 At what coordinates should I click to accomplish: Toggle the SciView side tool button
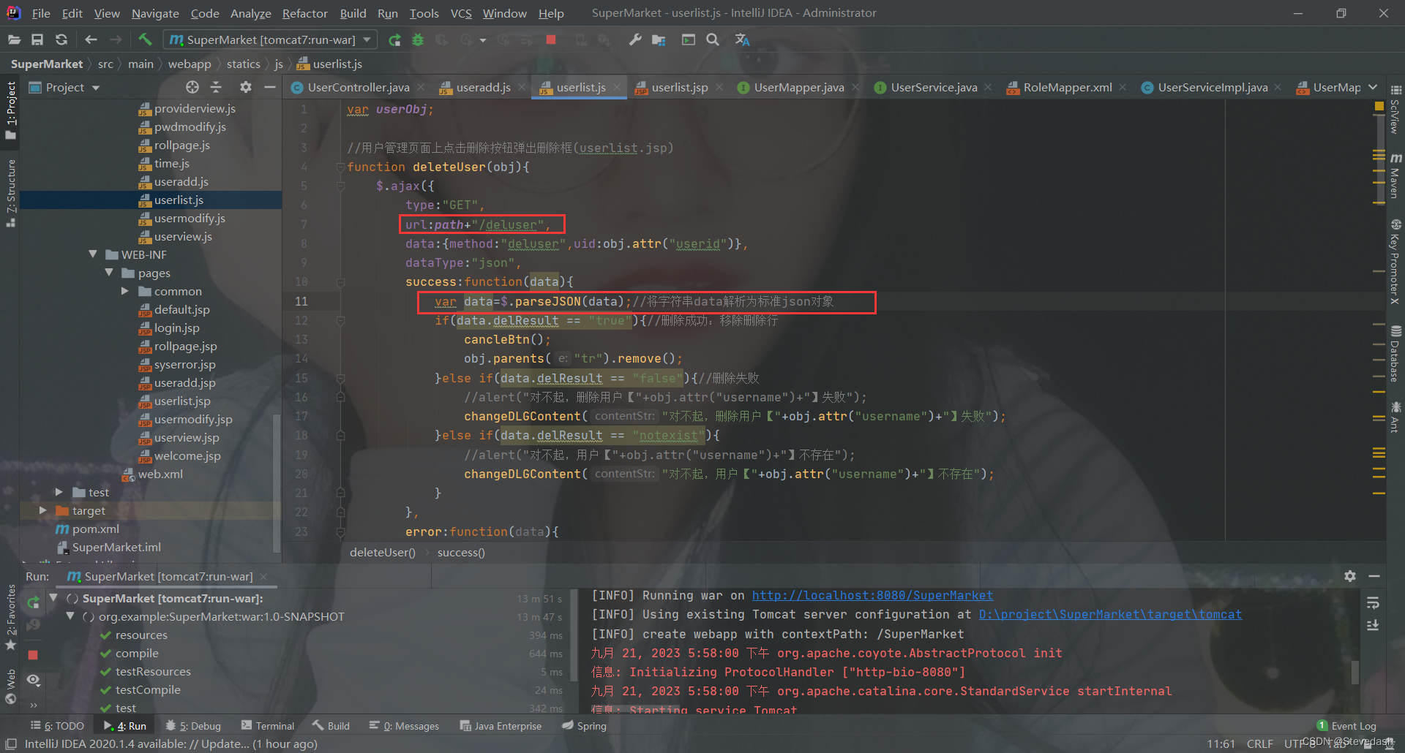(1395, 110)
